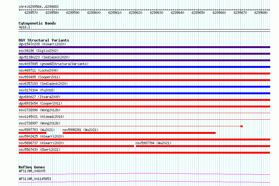Click the blue bar under nsv6357193

point(144,87)
